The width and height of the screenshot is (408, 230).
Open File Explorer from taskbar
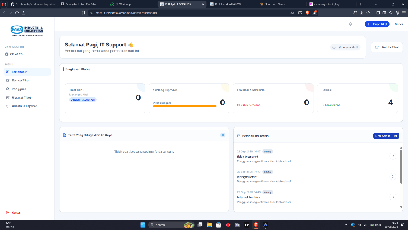pyautogui.click(x=209, y=225)
